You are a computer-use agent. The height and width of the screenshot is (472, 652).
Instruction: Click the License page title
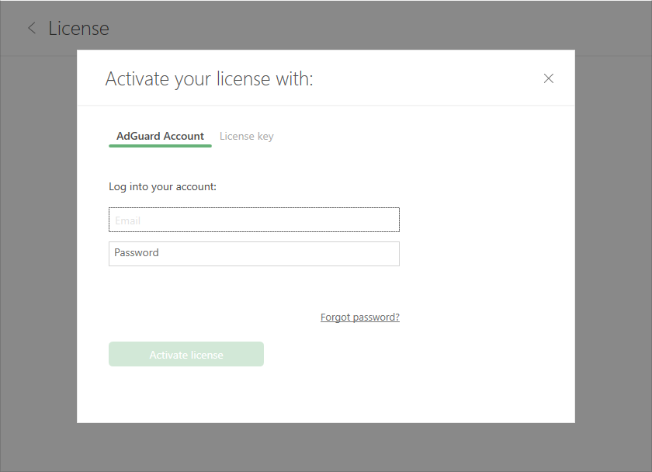(x=78, y=29)
